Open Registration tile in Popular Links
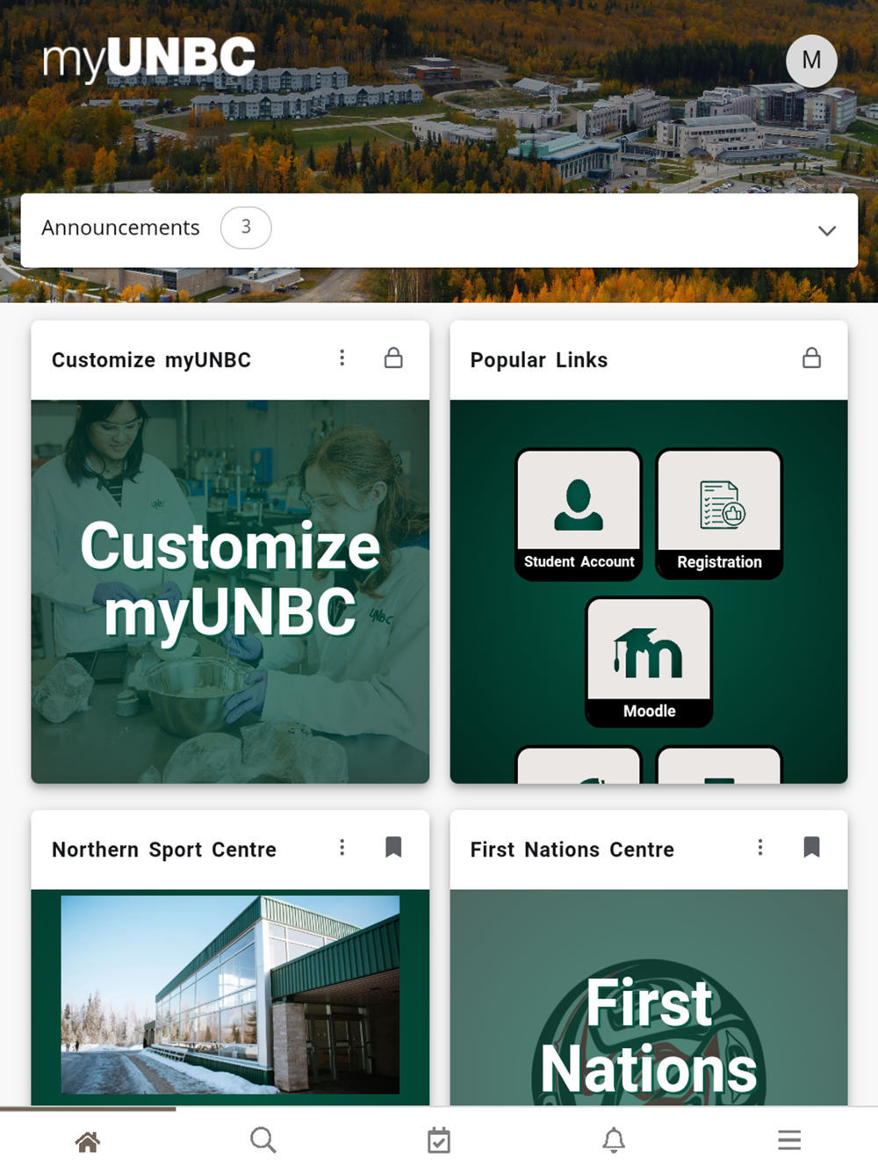 pos(719,514)
